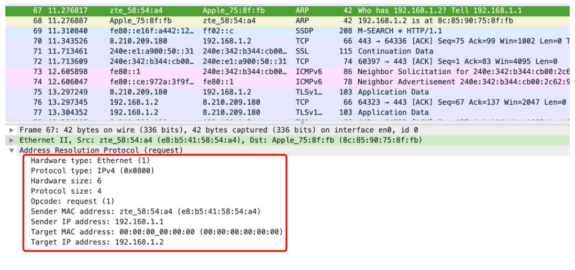Viewport: 575px width, 270px height.
Task: Expand the Ethernet II row
Action: pyautogui.click(x=12, y=140)
